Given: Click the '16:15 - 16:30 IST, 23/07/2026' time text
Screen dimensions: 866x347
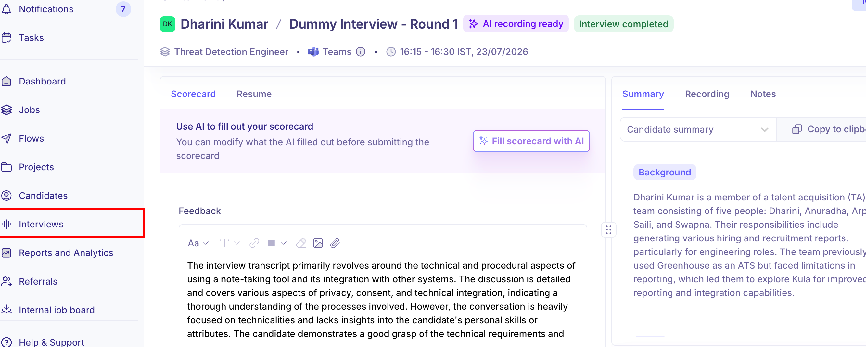Looking at the screenshot, I should tap(464, 52).
